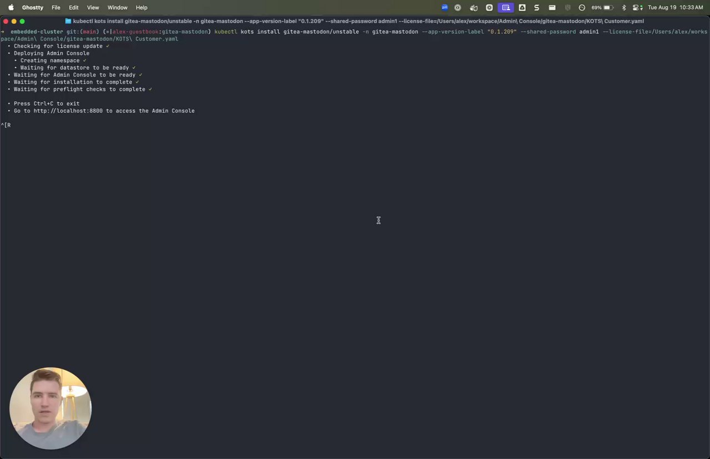This screenshot has height=459, width=710.
Task: Click the S-shaped menu bar icon
Action: [536, 8]
